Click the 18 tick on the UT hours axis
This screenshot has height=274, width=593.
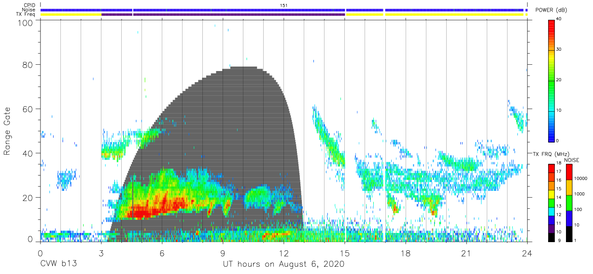coord(406,254)
